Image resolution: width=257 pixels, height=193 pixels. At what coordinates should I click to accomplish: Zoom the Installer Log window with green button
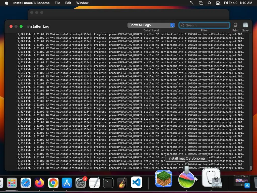(x=21, y=26)
